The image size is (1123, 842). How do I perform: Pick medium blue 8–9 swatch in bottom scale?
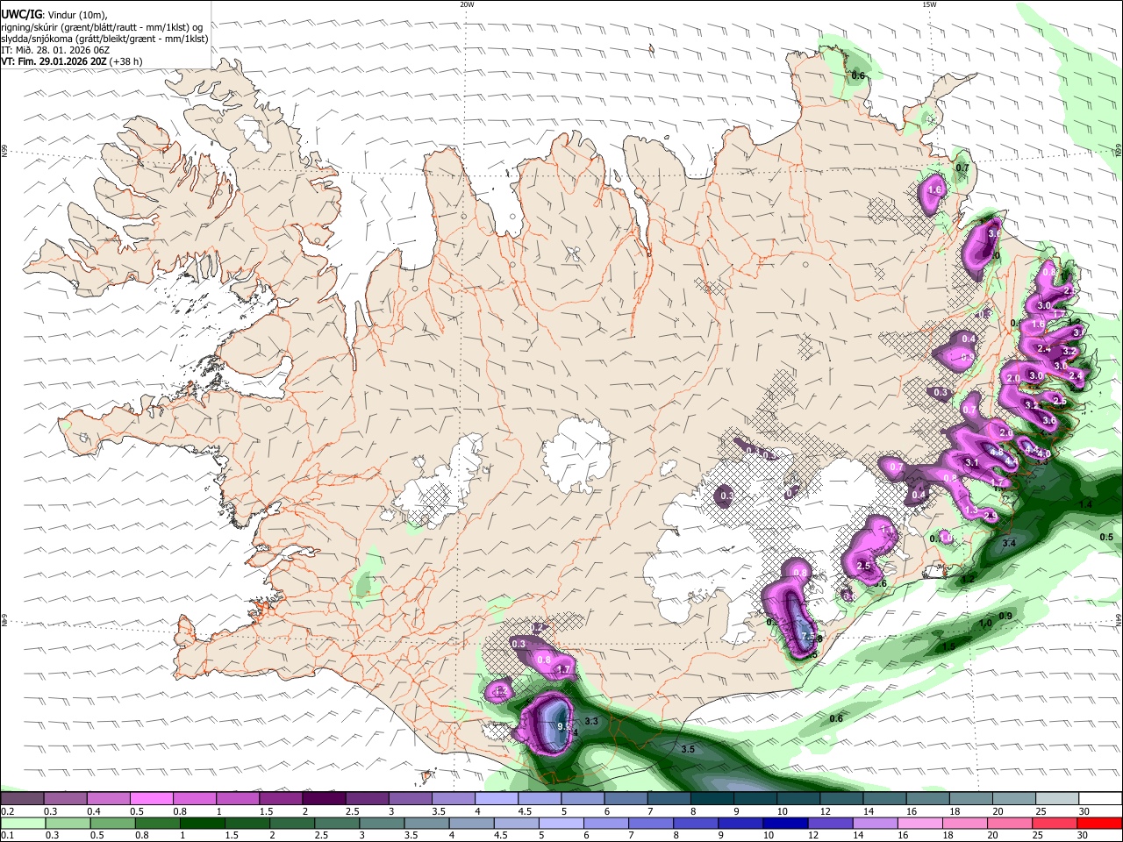pos(694,823)
